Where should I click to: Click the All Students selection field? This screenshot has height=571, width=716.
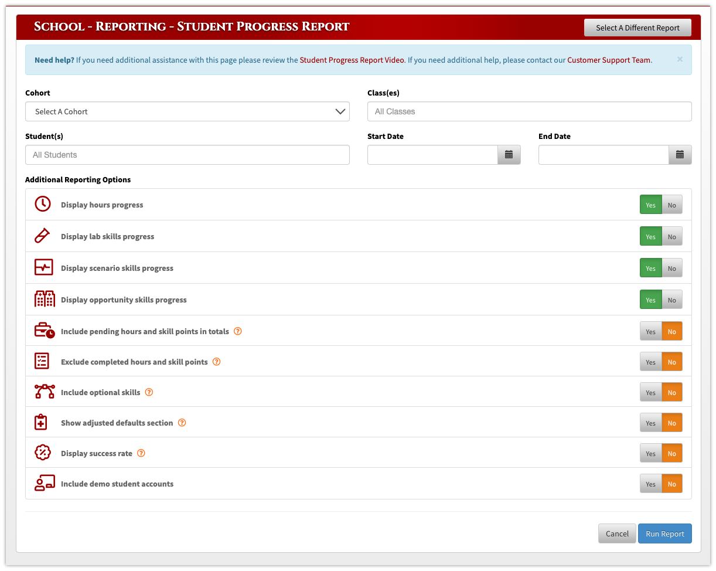(187, 155)
